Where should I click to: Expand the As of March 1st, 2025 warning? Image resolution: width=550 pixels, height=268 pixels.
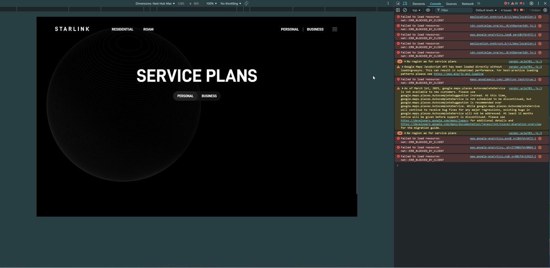[x=402, y=88]
